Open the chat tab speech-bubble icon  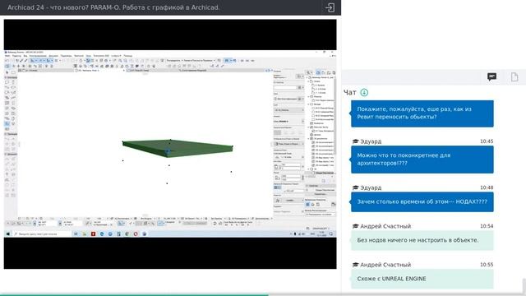point(491,76)
